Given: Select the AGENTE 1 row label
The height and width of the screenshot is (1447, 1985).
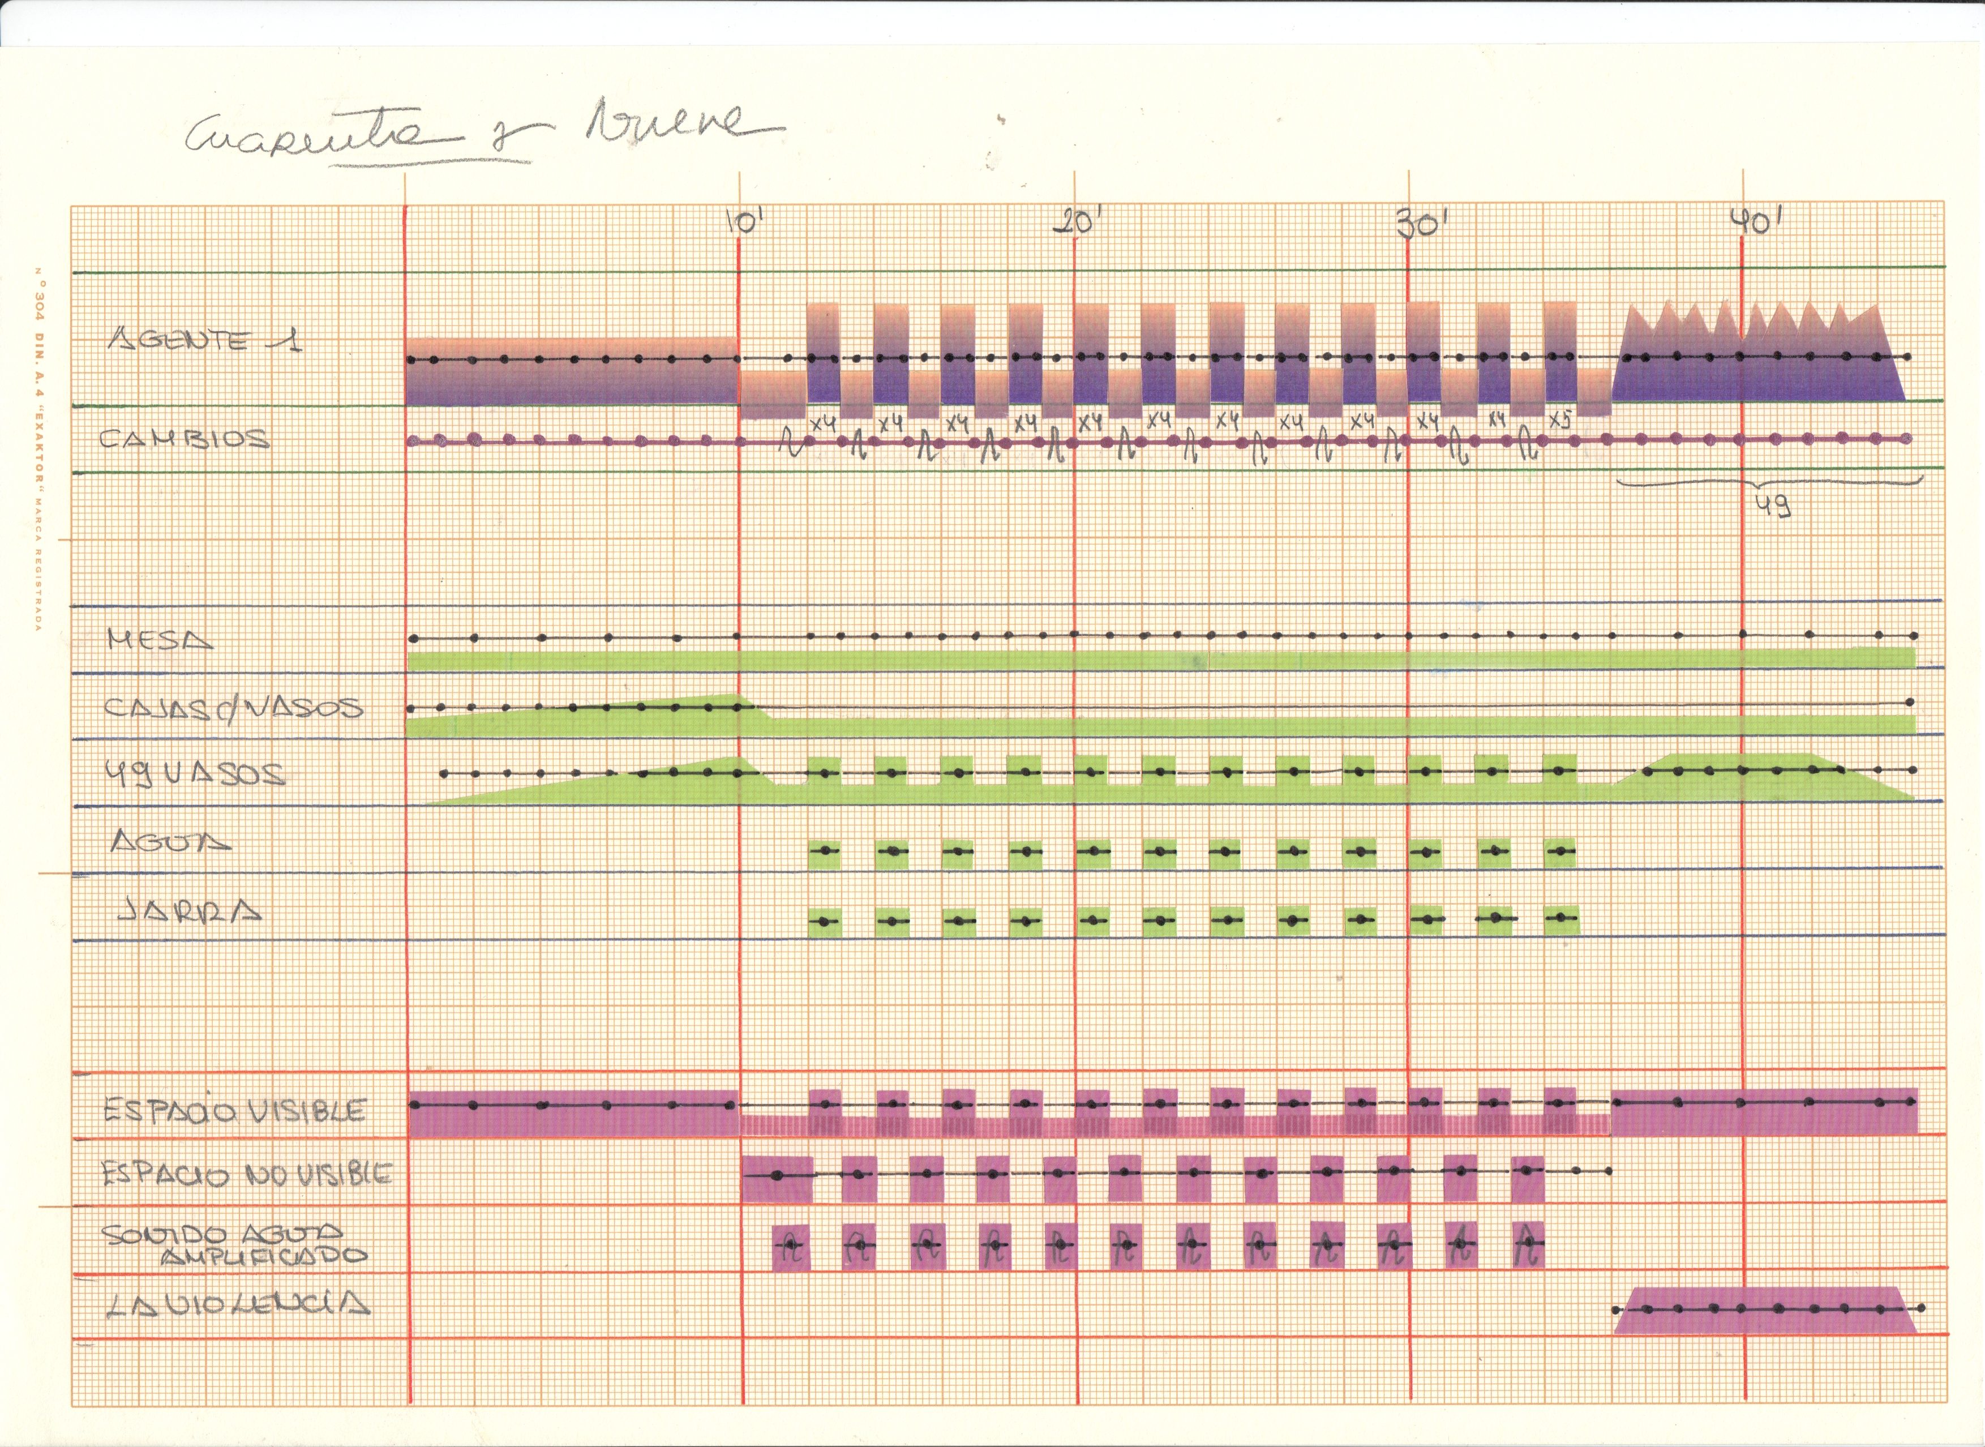Looking at the screenshot, I should [204, 340].
